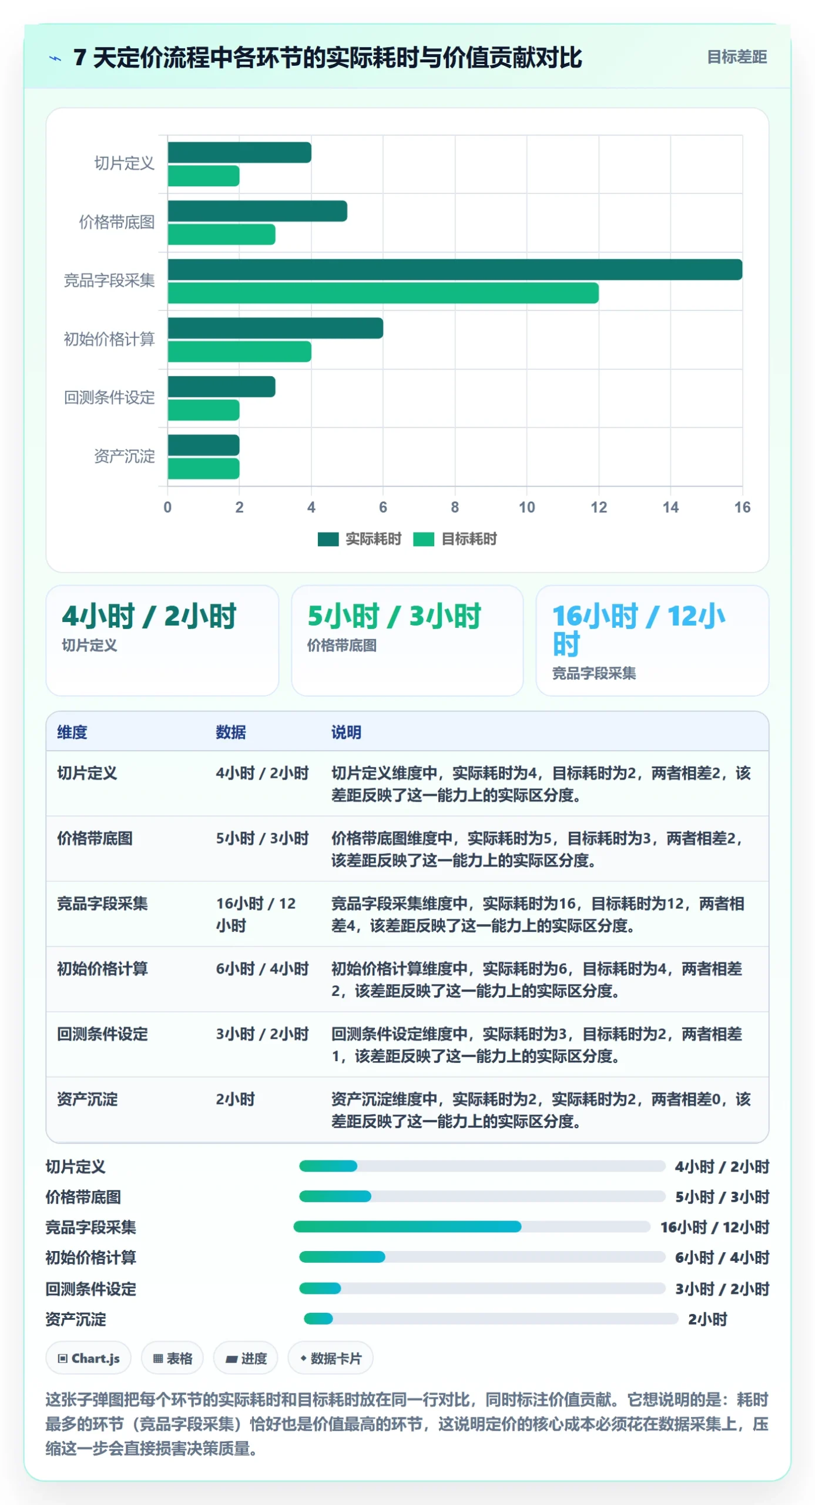The width and height of the screenshot is (815, 1505).
Task: Select the Chart.js chip
Action: click(x=89, y=1358)
